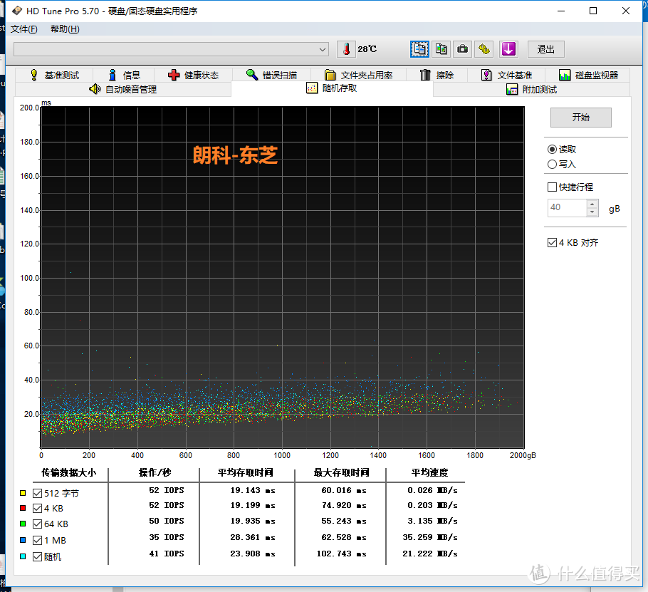Copy info to clipboard icon
Screen dimensions: 648x592
pyautogui.click(x=419, y=49)
